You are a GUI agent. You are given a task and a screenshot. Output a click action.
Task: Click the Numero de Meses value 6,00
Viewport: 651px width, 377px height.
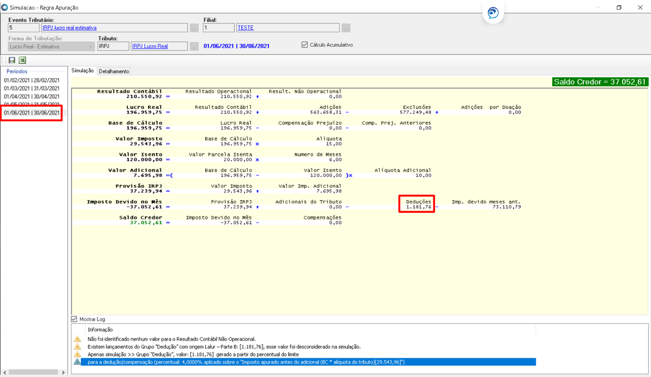tap(335, 160)
